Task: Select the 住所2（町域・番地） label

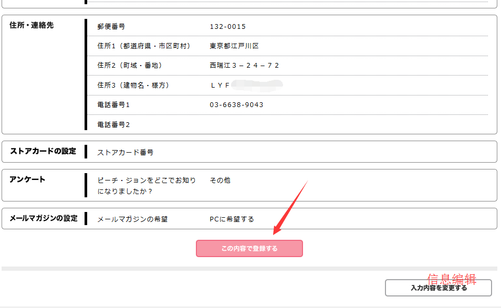Action: (x=130, y=66)
